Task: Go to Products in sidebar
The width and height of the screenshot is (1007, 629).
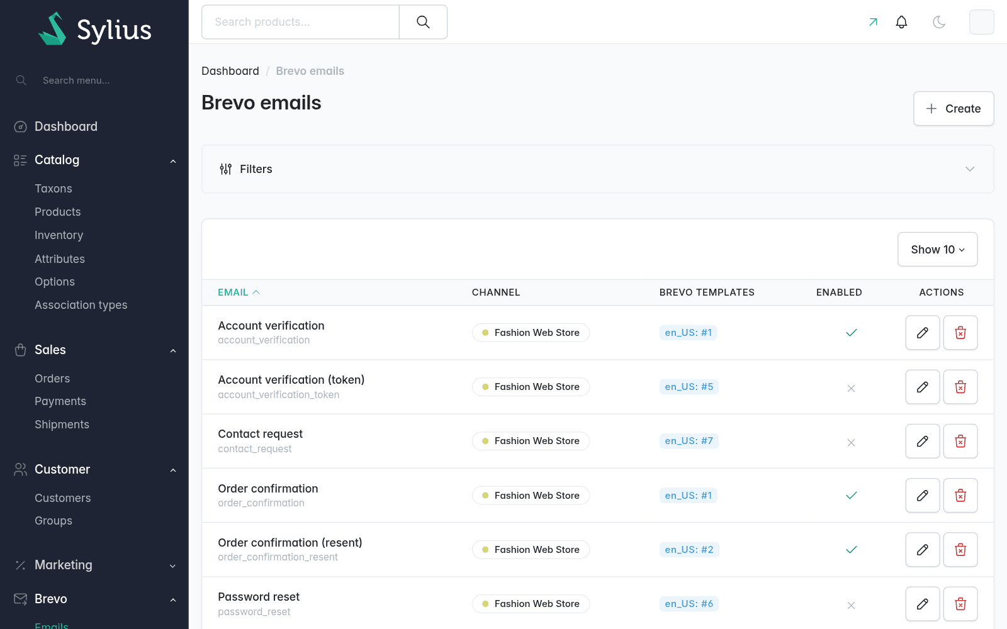Action: [58, 212]
